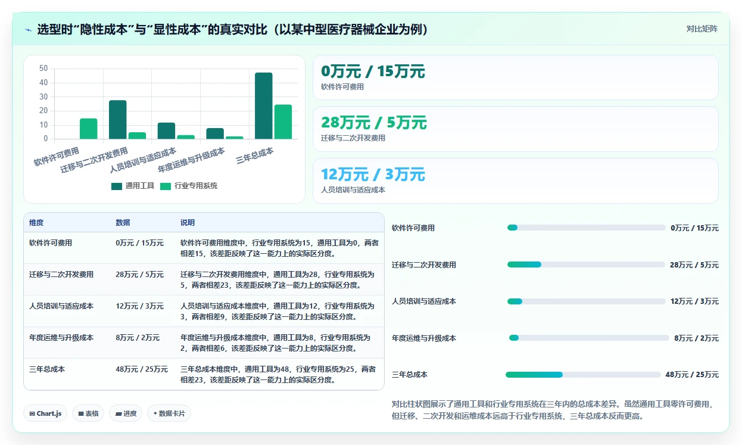742x445 pixels.
Task: Click the 三年总成本 description in table
Action: tap(279, 374)
